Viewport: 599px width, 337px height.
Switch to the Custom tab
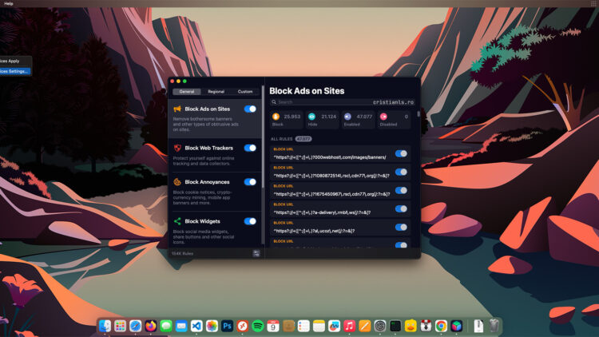point(245,92)
